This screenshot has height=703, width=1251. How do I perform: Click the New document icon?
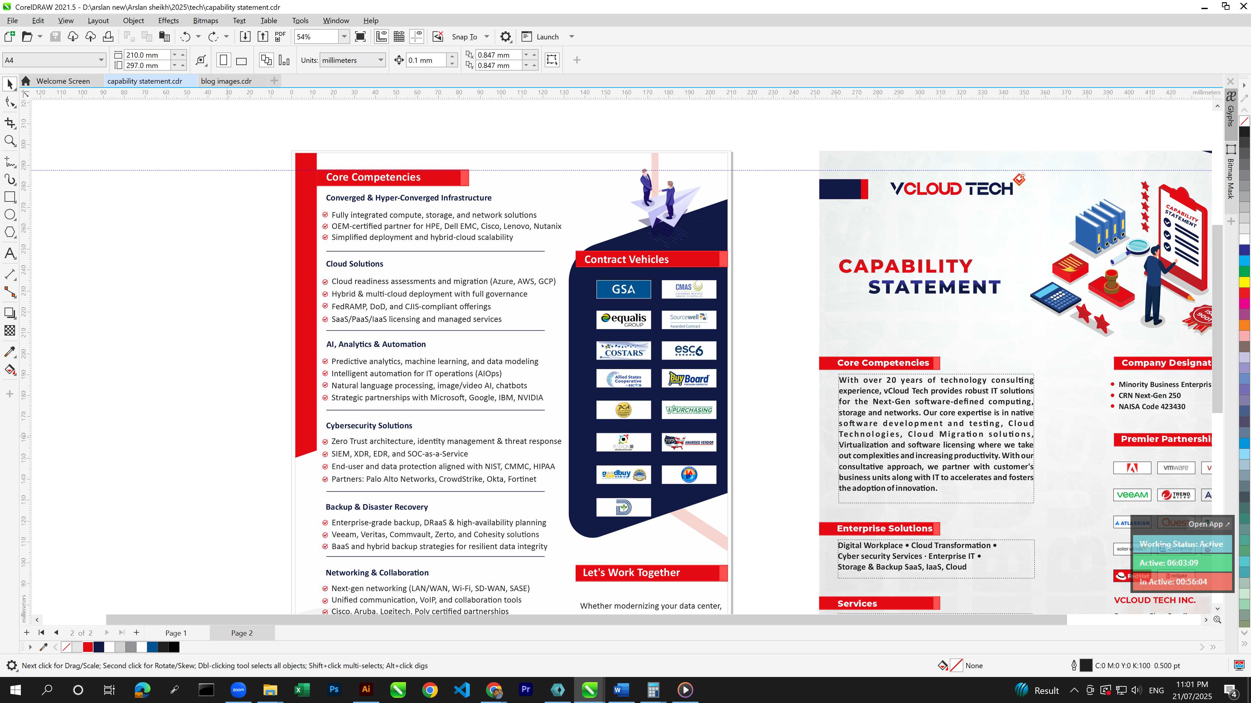click(x=9, y=36)
